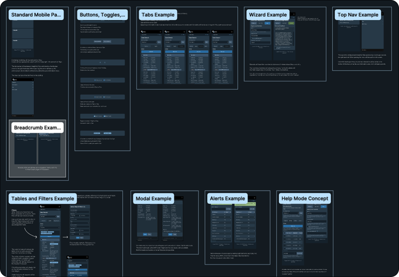Select the Top Nav Example label
Image resolution: width=399 pixels, height=277 pixels.
pyautogui.click(x=358, y=14)
